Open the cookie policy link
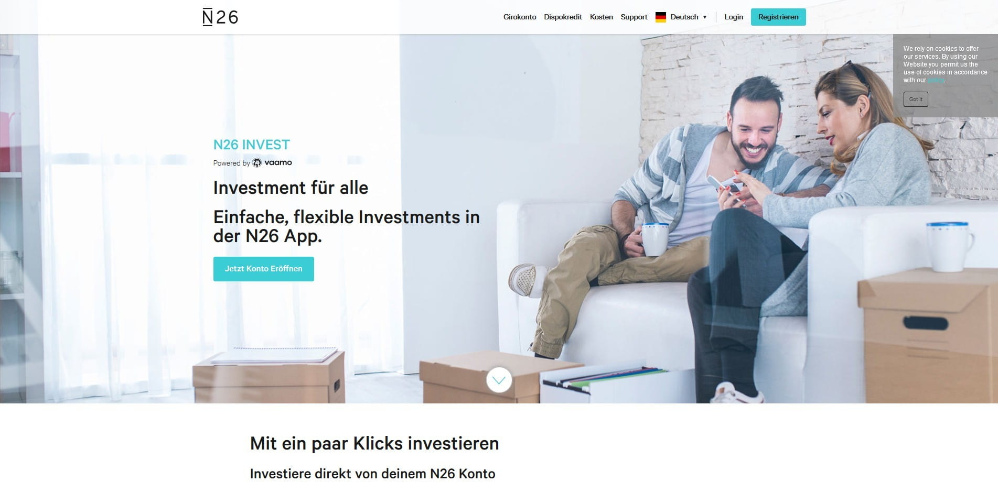Viewport: 998px width, 482px height. (936, 80)
